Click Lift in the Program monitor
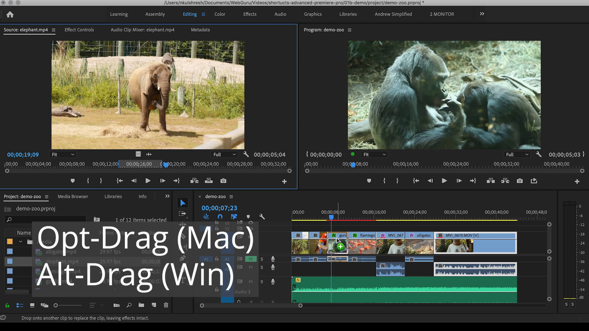This screenshot has width=589, height=331. 491,181
